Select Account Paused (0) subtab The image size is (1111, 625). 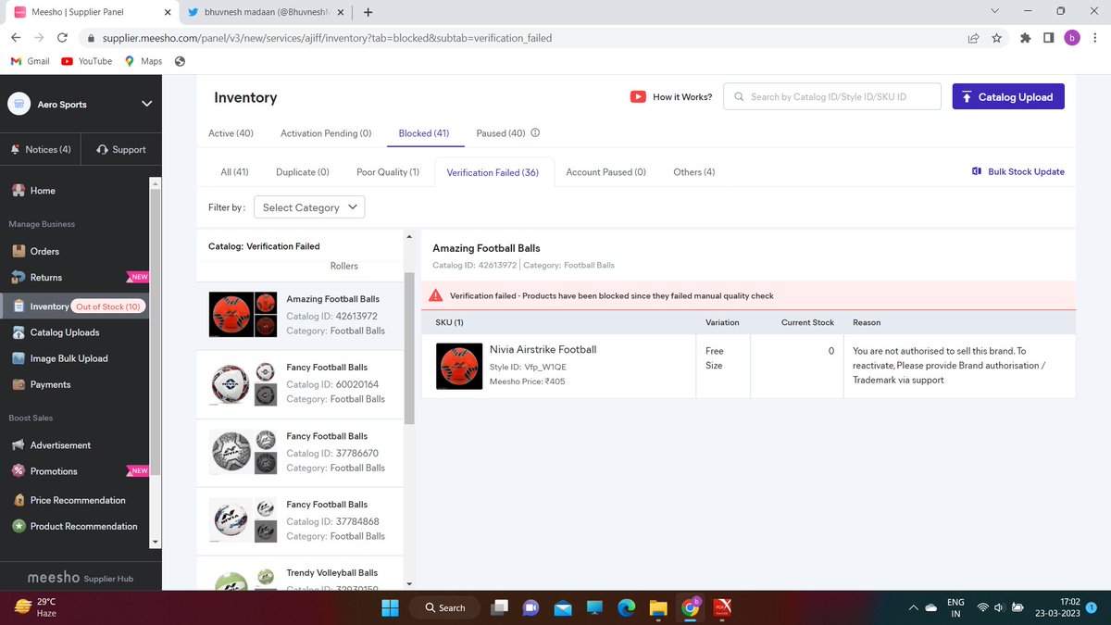click(x=605, y=172)
